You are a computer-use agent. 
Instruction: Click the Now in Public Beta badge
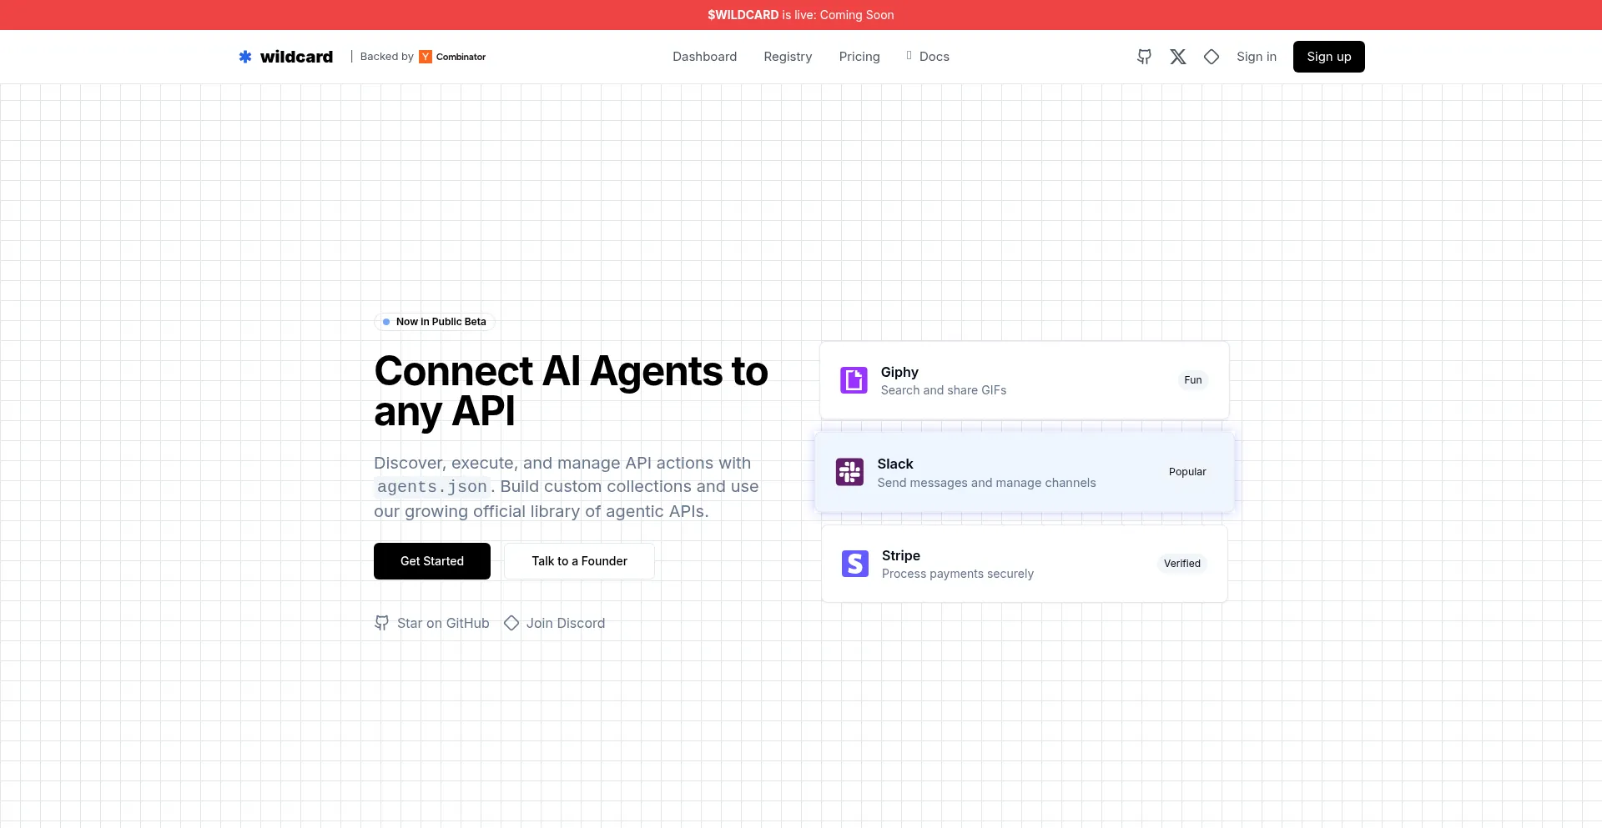434,322
